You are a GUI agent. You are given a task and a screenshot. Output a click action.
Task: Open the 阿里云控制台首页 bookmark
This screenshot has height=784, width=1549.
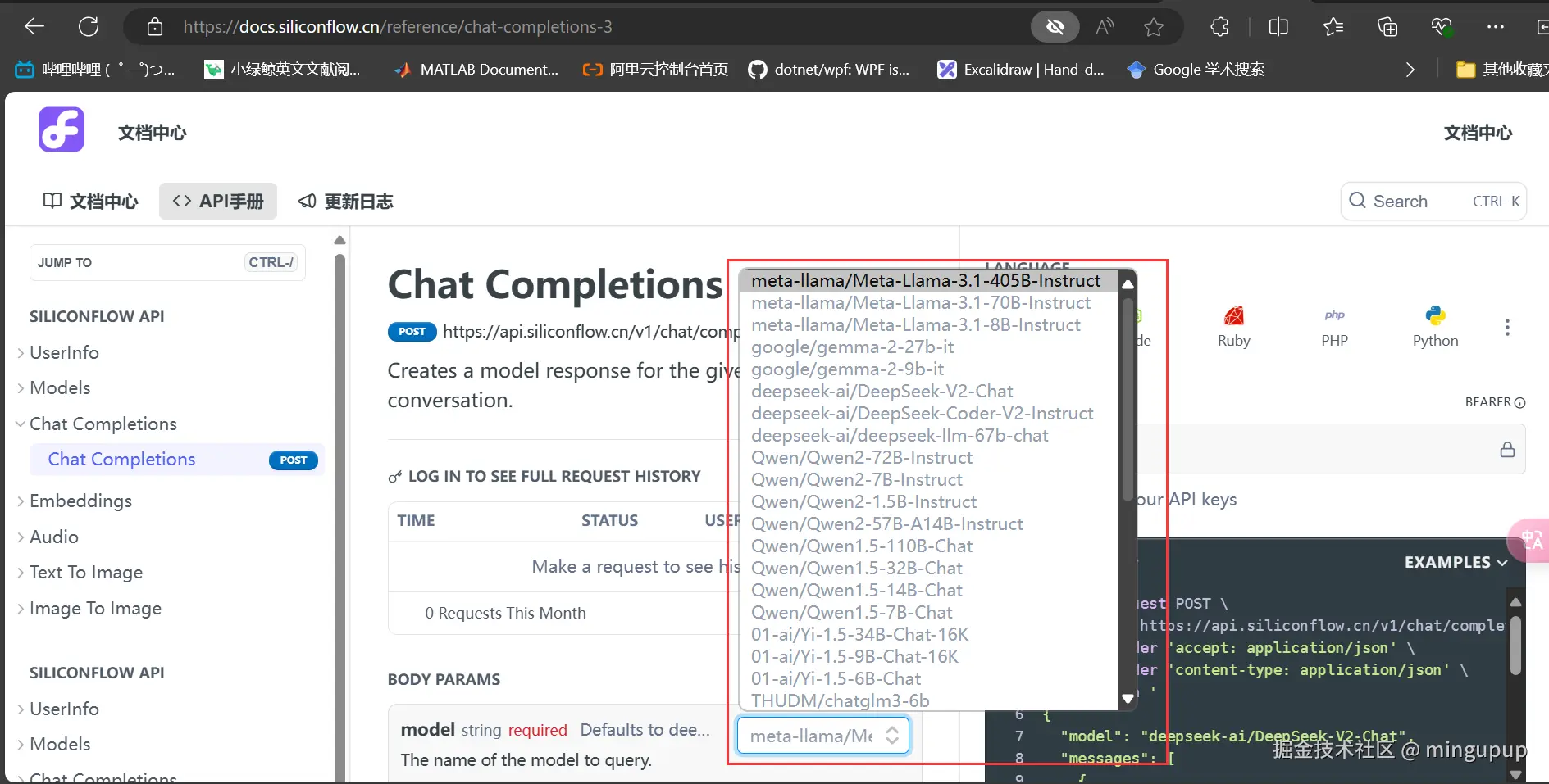pos(655,70)
